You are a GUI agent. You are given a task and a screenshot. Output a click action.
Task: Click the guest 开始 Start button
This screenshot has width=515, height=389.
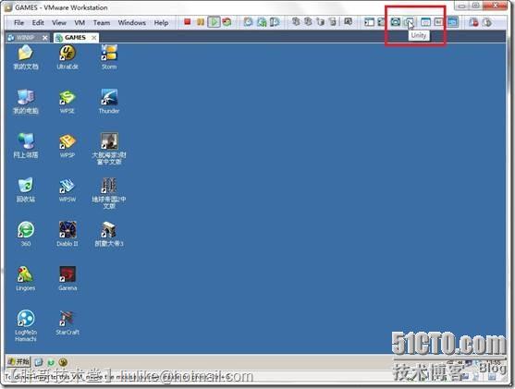point(18,362)
